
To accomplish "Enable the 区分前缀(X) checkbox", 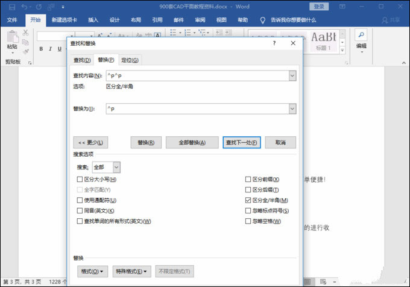I will click(248, 179).
